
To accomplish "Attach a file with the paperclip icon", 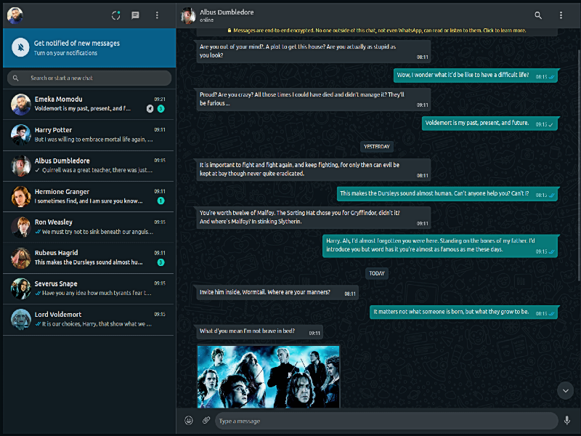I will coord(206,421).
